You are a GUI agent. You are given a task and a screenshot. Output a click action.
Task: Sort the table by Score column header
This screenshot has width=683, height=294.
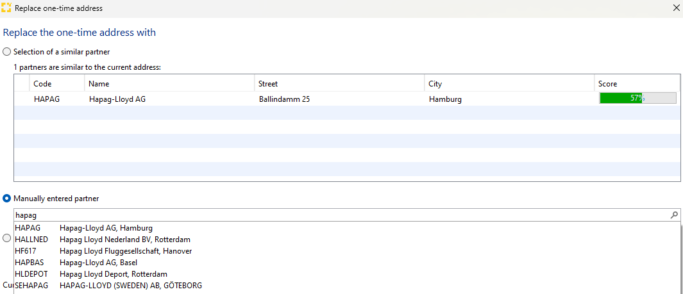[x=637, y=83]
